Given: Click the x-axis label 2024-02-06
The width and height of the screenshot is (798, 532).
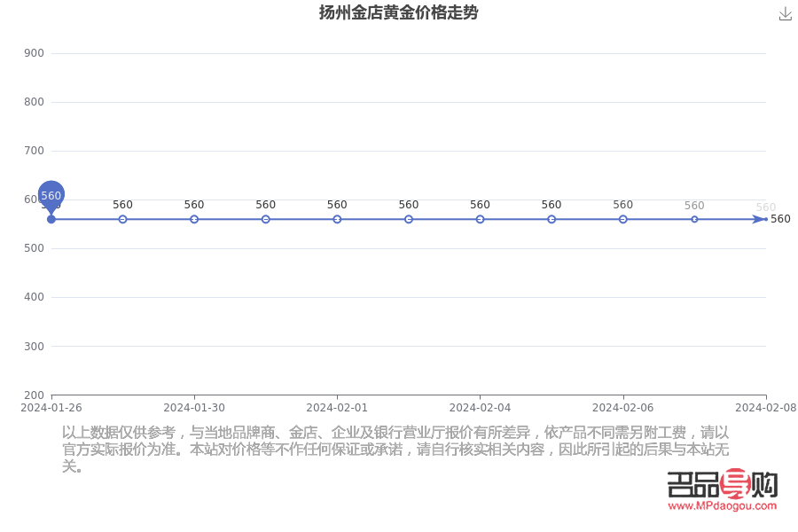Looking at the screenshot, I should 623,408.
